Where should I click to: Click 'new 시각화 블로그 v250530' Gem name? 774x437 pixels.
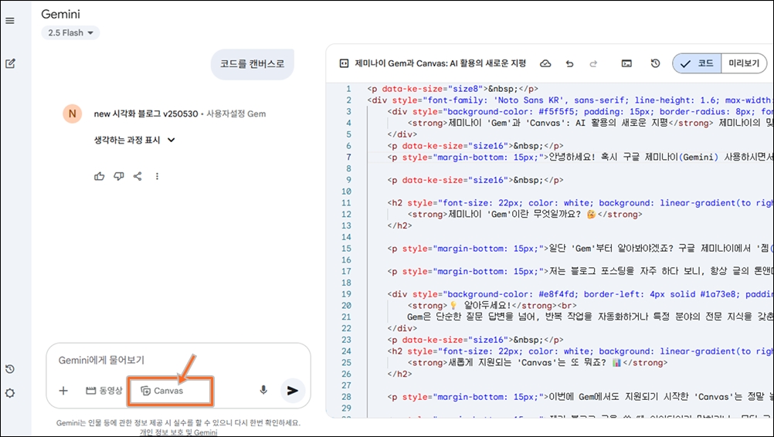146,113
